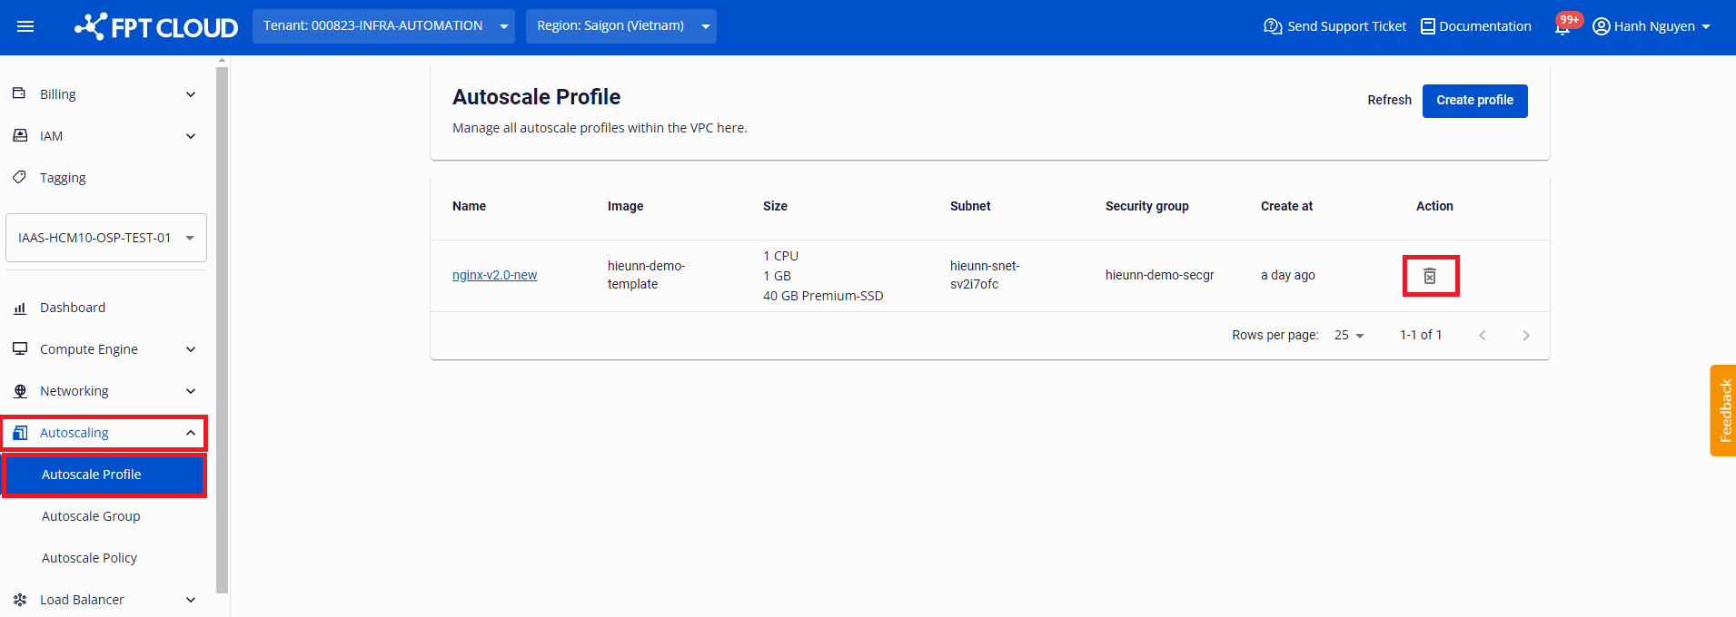Click the Name column header
1736x617 pixels.
coord(469,206)
